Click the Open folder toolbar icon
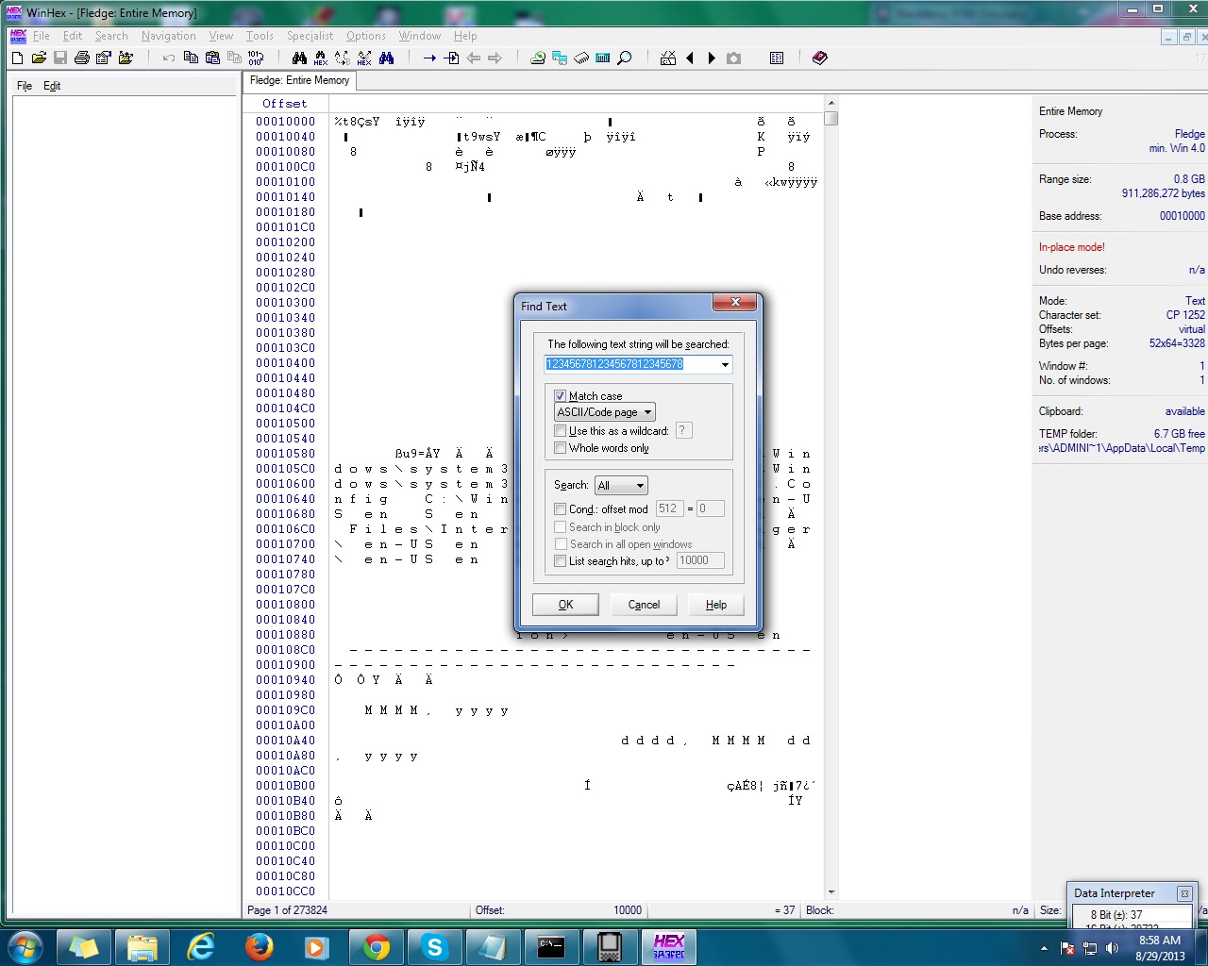1208x966 pixels. pyautogui.click(x=126, y=58)
